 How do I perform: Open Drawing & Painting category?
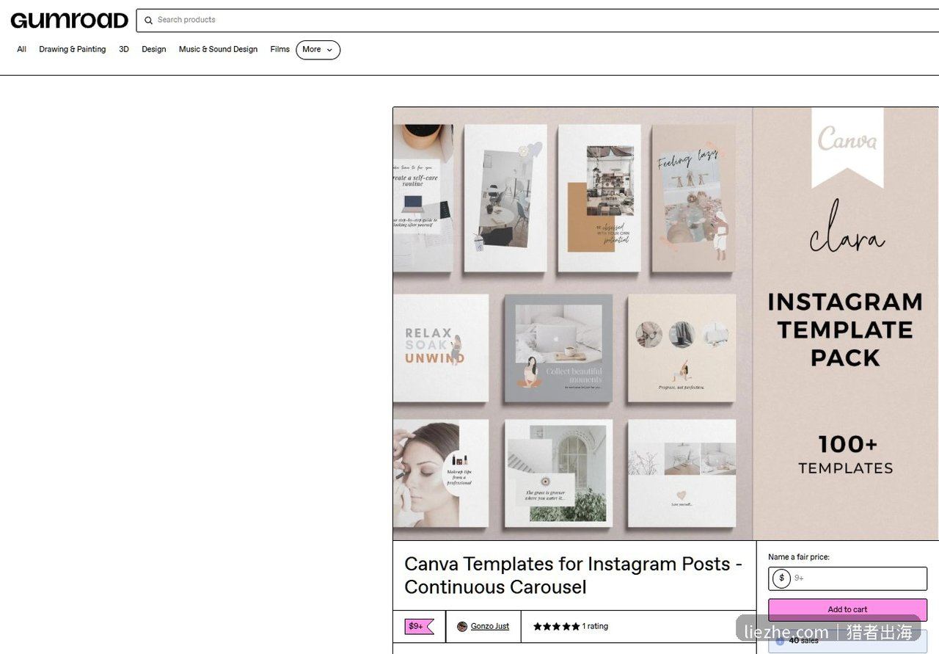pos(73,50)
